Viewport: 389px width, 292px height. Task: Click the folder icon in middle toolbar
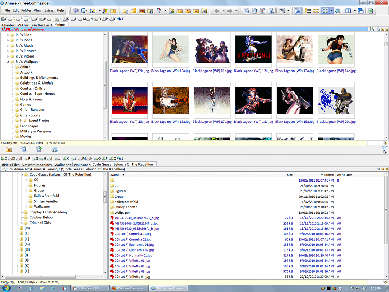coord(9,150)
